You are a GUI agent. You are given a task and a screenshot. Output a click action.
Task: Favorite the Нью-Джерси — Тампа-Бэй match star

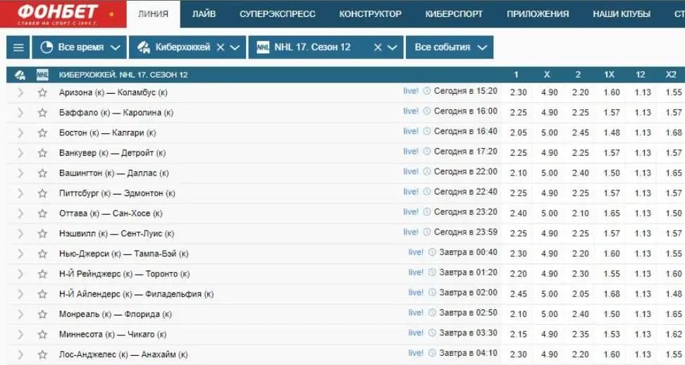[42, 254]
